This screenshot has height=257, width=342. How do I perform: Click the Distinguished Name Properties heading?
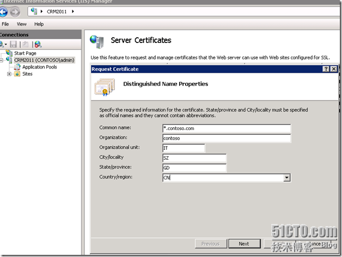tap(165, 84)
